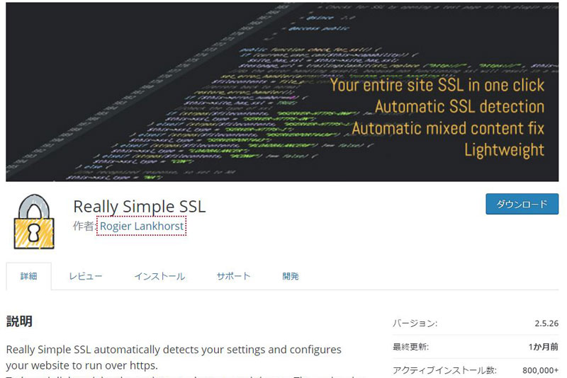Click the ダウンロード download button
This screenshot has width=567, height=378.
pos(522,204)
